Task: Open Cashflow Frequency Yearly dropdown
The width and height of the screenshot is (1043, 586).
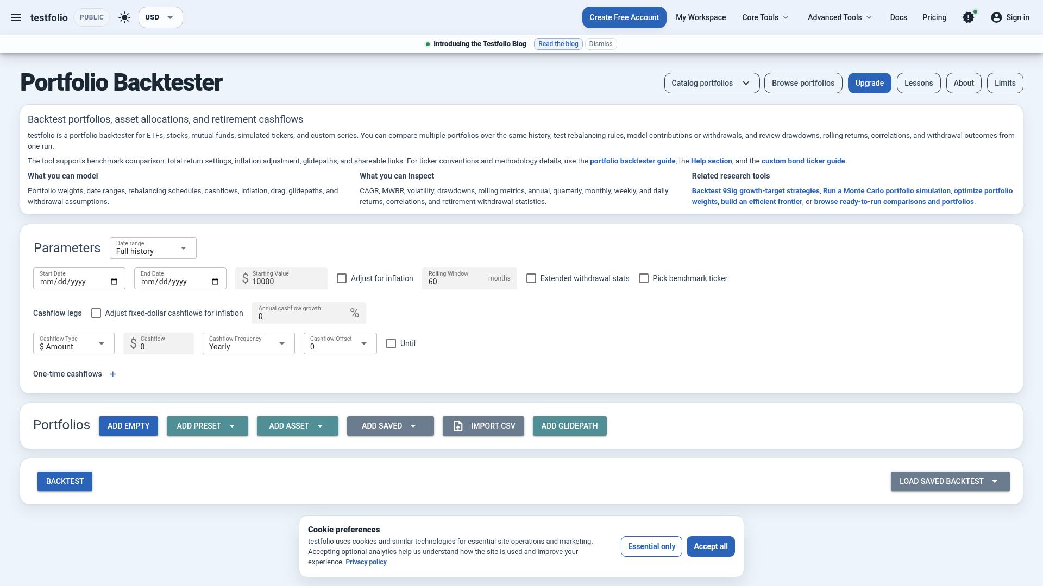Action: [x=249, y=343]
